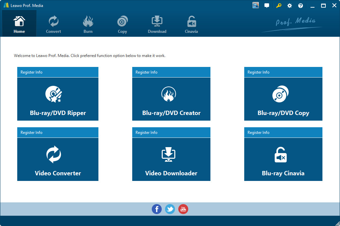Start the Video Downloader
This screenshot has height=226, width=340.
(171, 159)
